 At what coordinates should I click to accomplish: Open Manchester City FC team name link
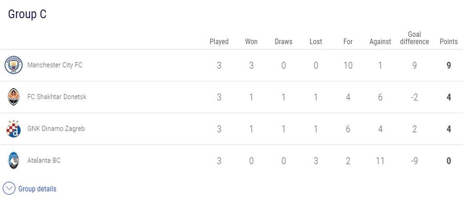tap(55, 65)
